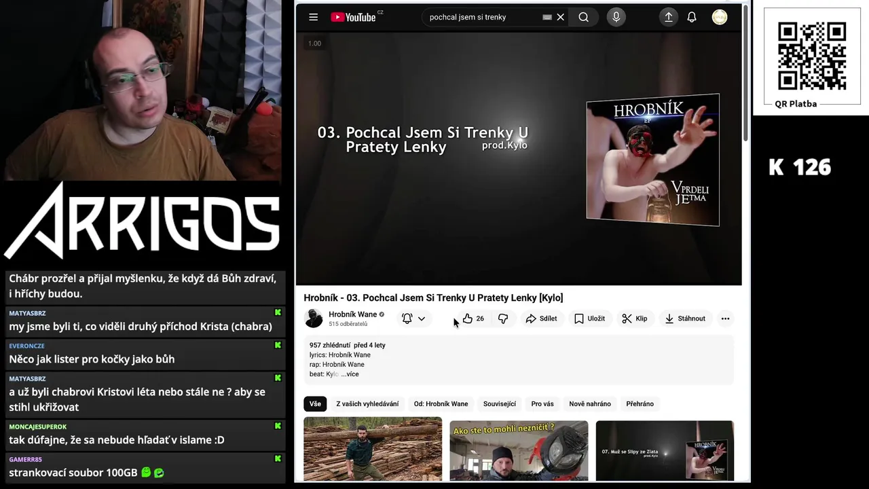The height and width of the screenshot is (489, 869).
Task: Click the QR Platba code image
Action: pos(812,56)
